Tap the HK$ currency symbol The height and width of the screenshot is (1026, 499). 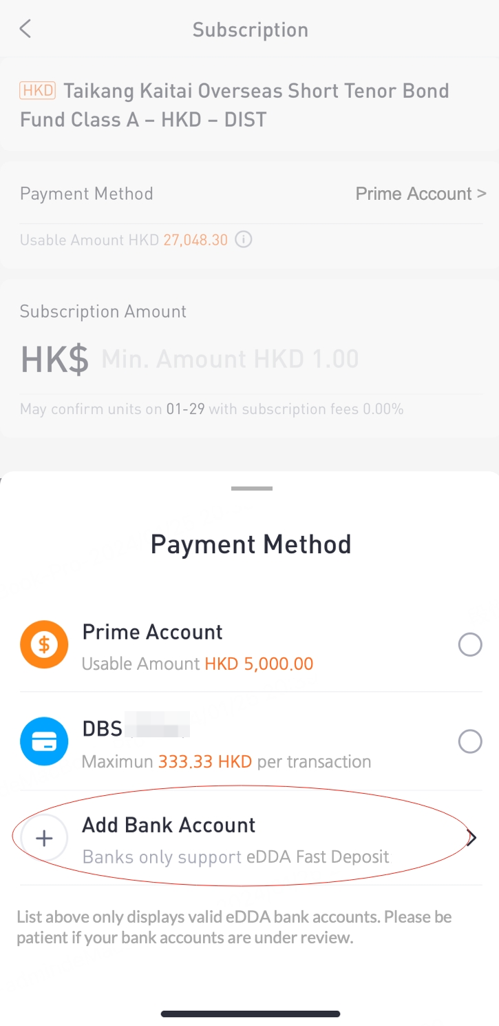[54, 359]
